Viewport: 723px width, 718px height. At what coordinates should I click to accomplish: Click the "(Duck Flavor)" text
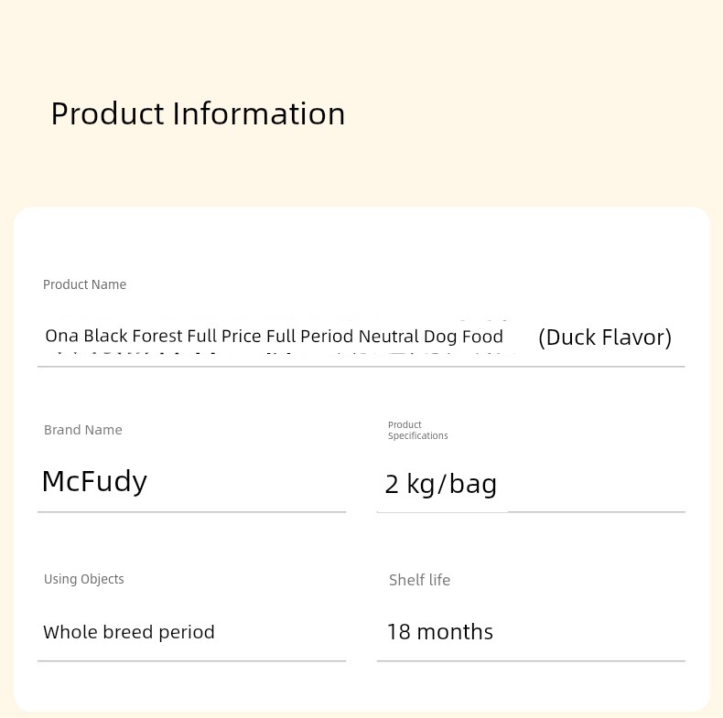coord(605,338)
